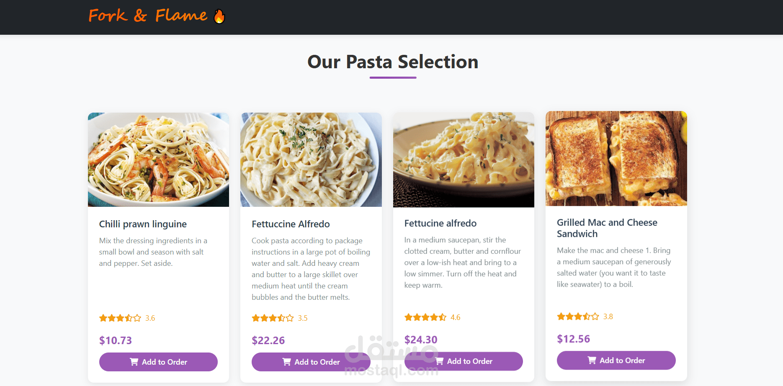Click the cart icon on Fettuccine Alfredo card
The height and width of the screenshot is (386, 783).
(x=287, y=362)
